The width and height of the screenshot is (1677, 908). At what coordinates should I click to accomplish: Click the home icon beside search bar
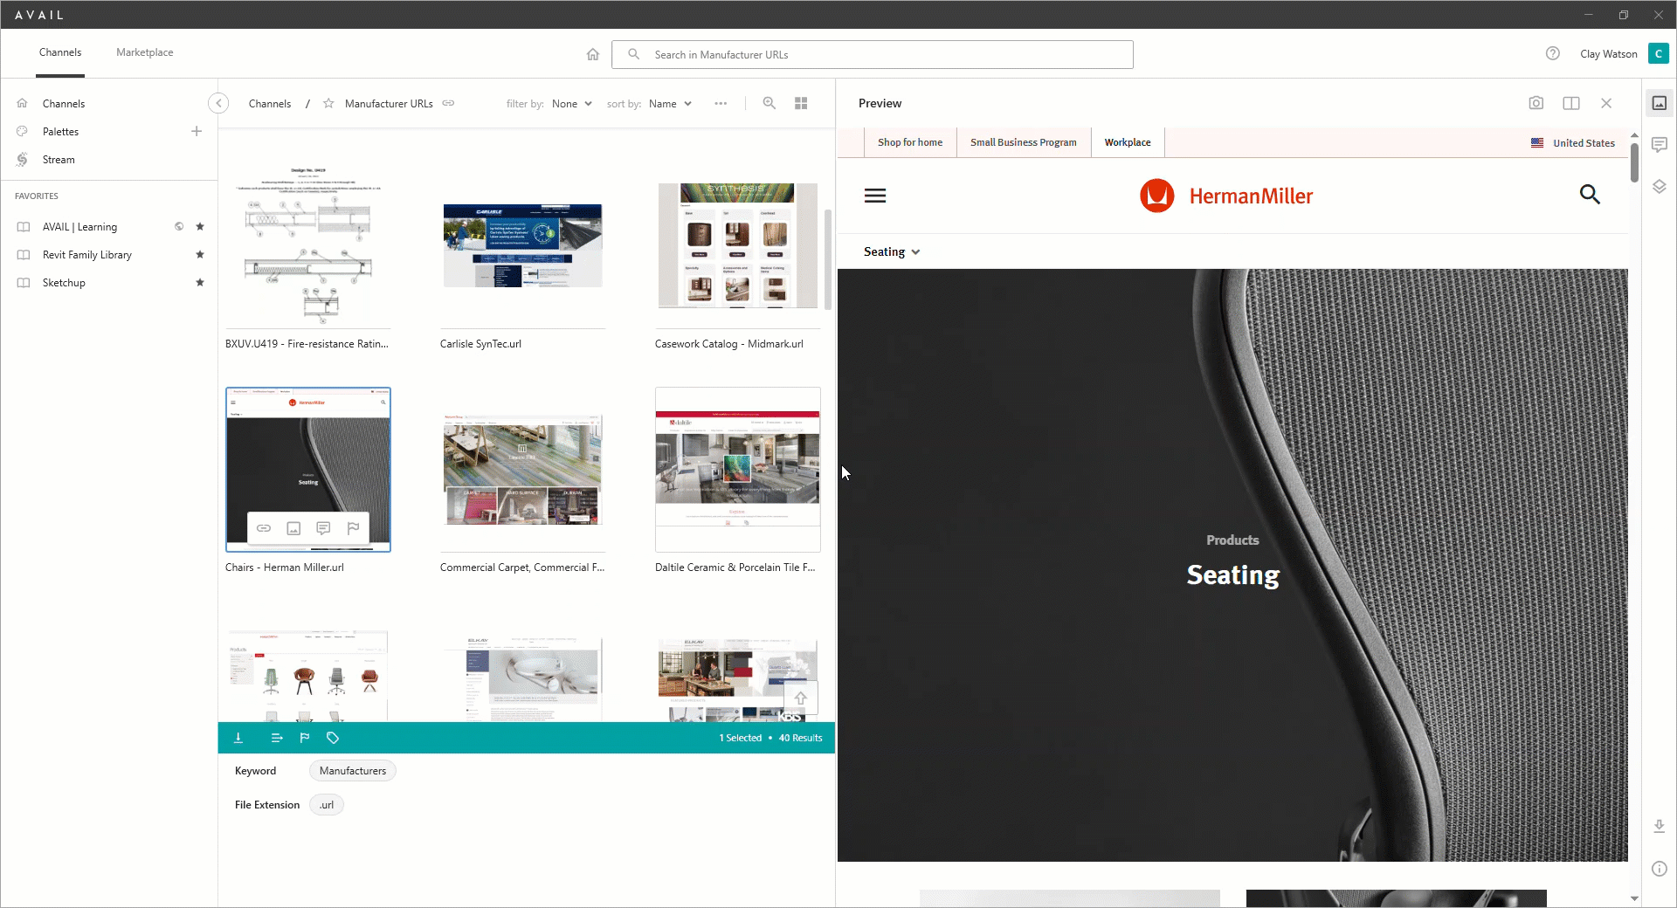[x=593, y=54]
